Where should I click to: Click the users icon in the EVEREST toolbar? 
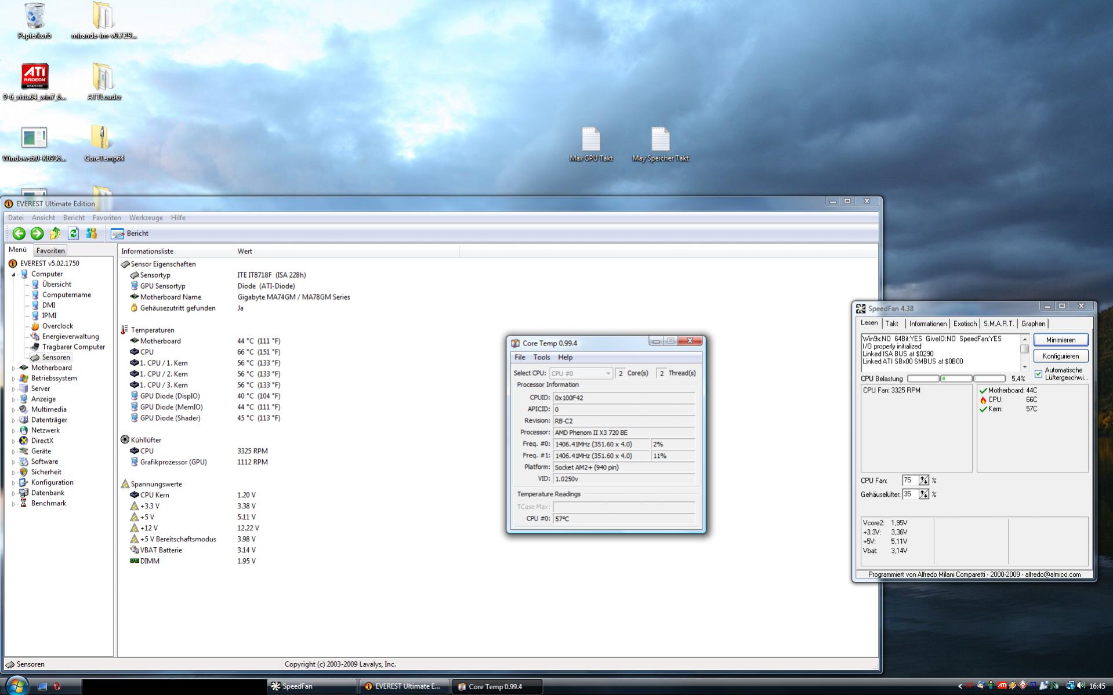pyautogui.click(x=91, y=233)
